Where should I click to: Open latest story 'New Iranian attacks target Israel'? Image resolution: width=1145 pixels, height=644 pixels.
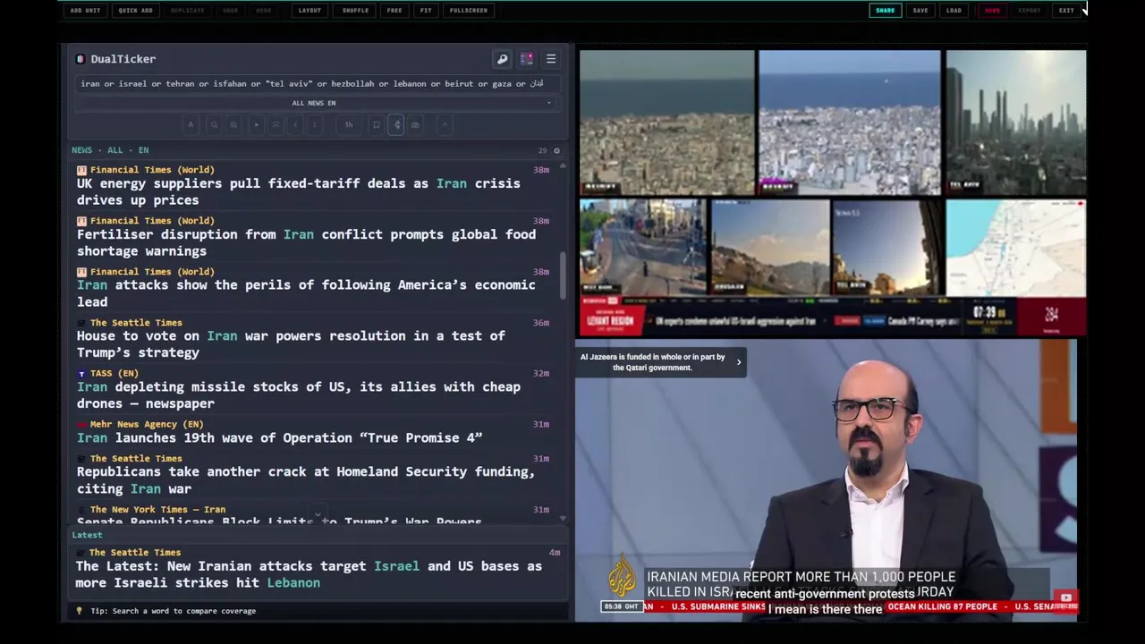click(309, 574)
